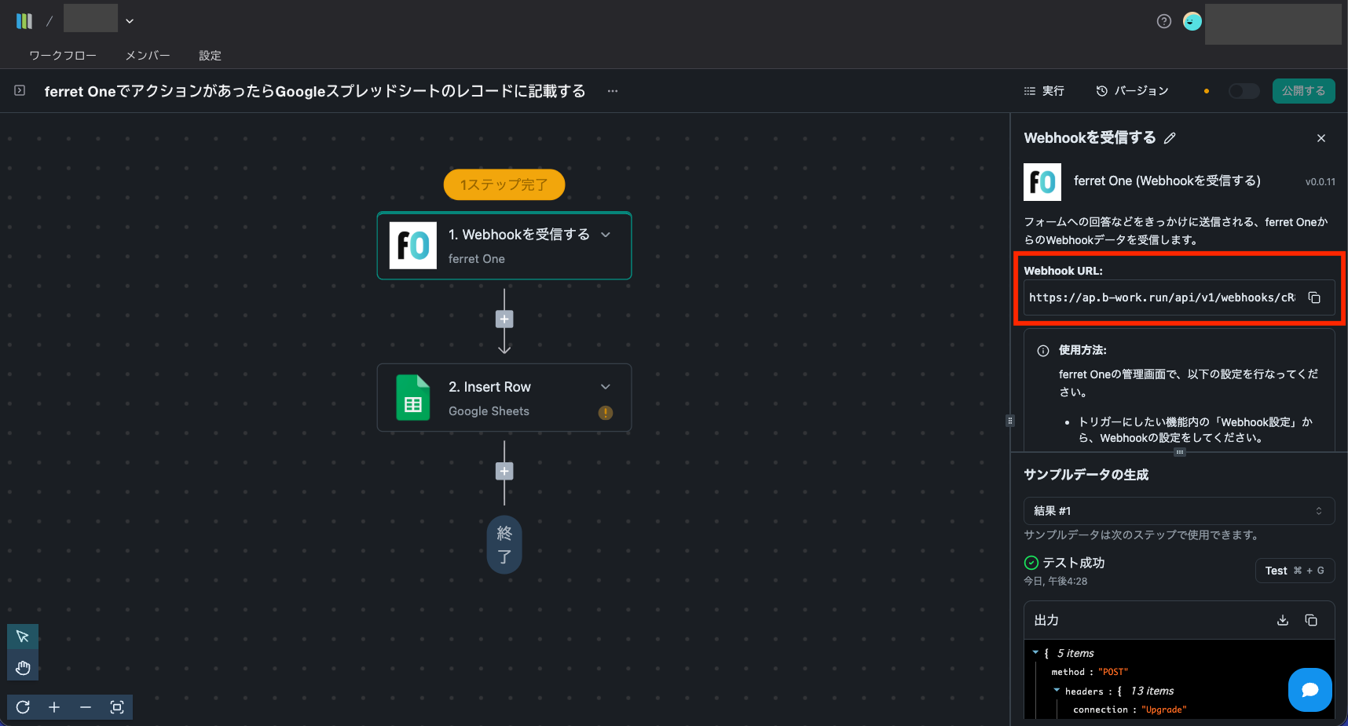Zoom in the canvas with plus icon
This screenshot has width=1348, height=726.
click(x=54, y=707)
